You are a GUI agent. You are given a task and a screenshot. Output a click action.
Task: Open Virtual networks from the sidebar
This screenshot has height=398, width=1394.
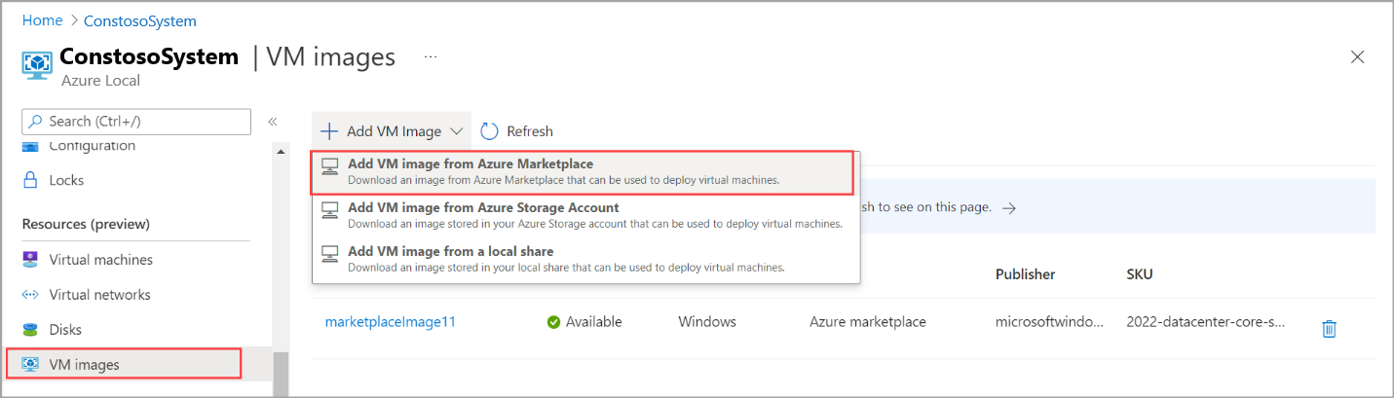coord(99,295)
